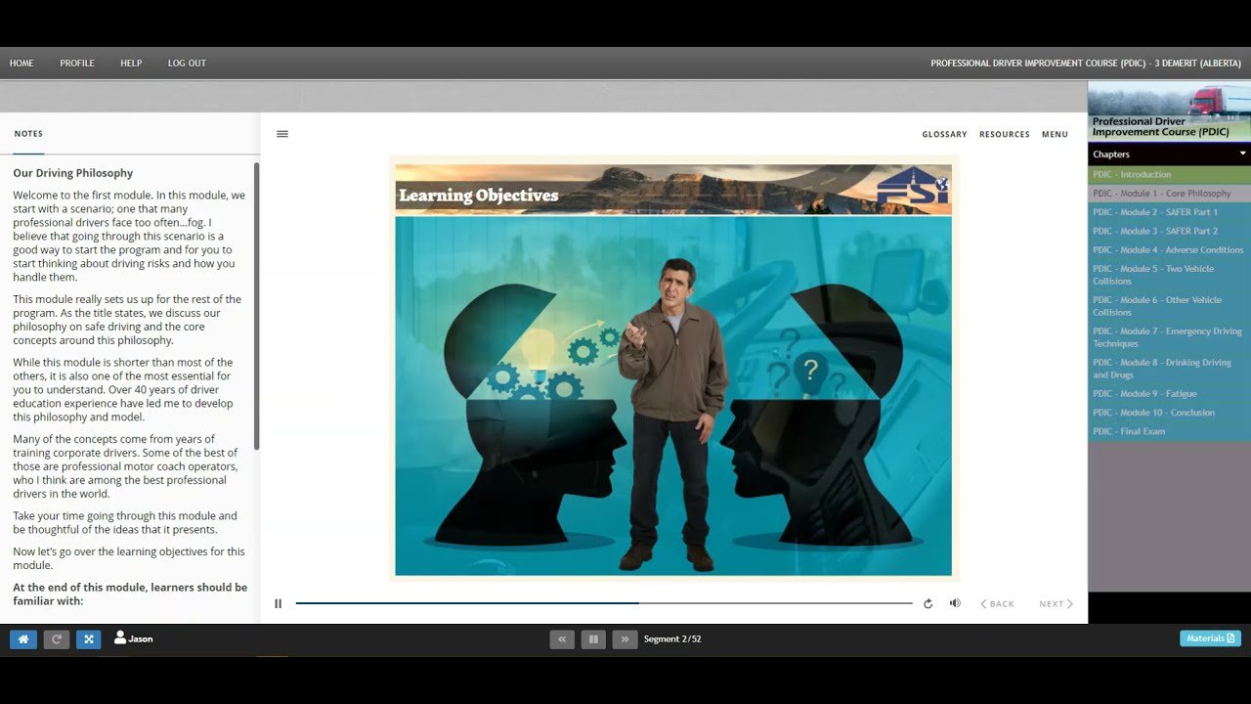The image size is (1251, 704).
Task: Mute audio with the speaker icon
Action: (955, 603)
